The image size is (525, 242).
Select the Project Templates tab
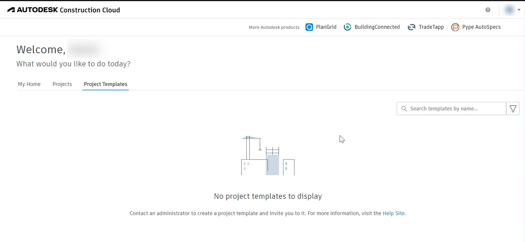pos(105,84)
